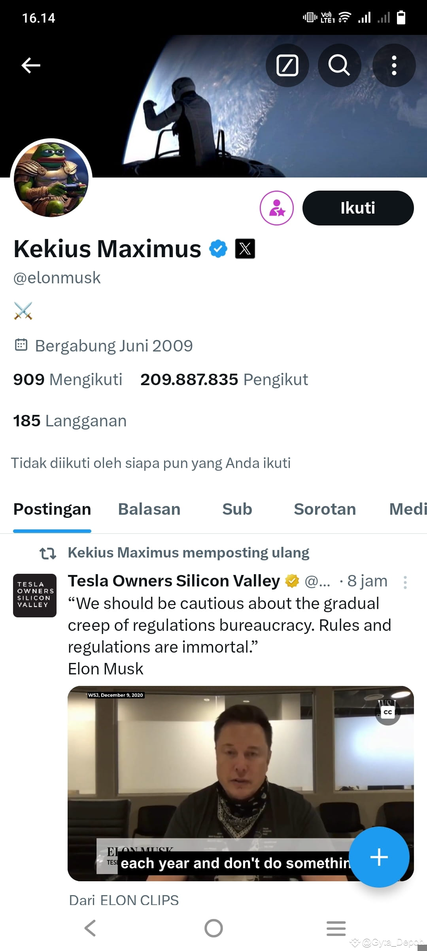Tap the floating plus button to create a post
The width and height of the screenshot is (427, 951).
click(x=379, y=857)
